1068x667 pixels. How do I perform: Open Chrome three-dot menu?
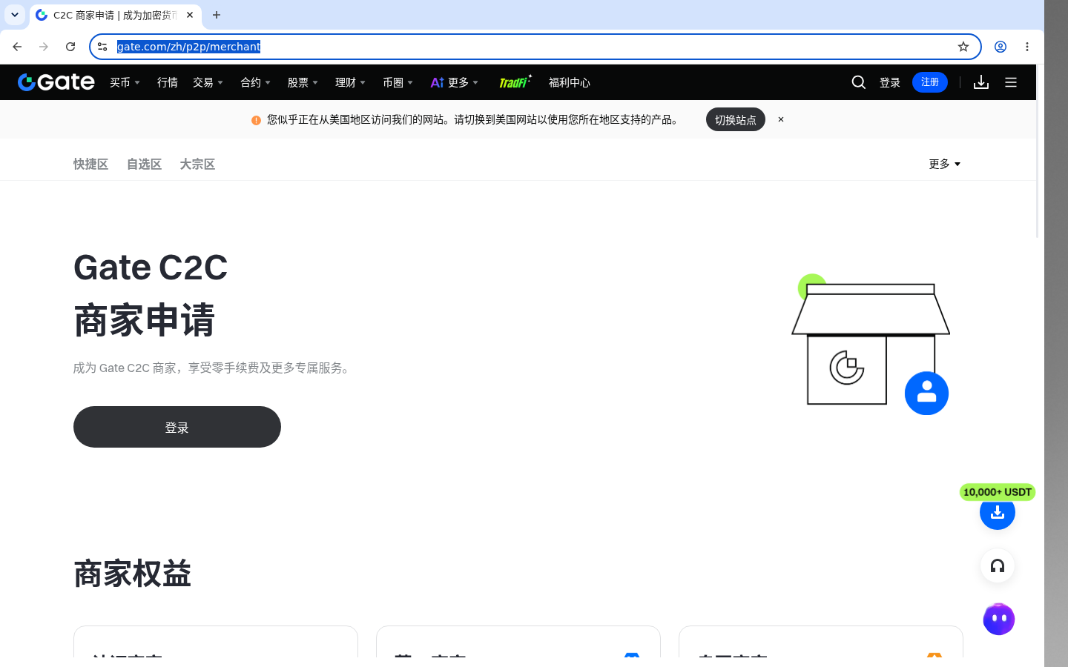tap(1027, 47)
